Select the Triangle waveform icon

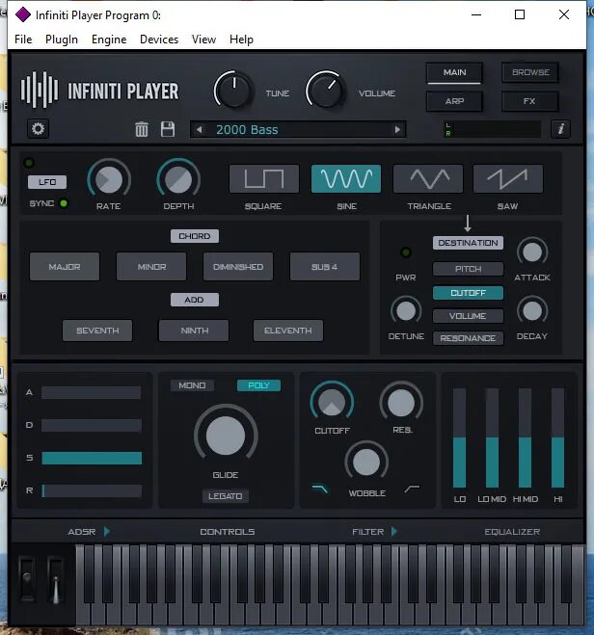(x=428, y=178)
